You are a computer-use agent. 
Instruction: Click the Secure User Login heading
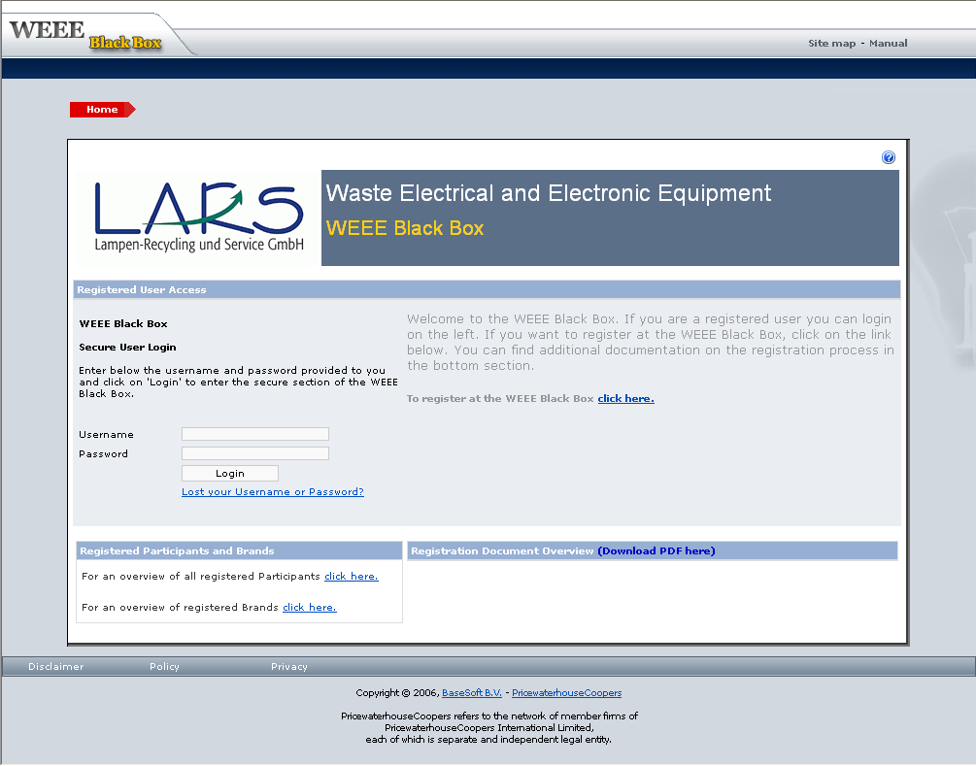[x=127, y=348]
